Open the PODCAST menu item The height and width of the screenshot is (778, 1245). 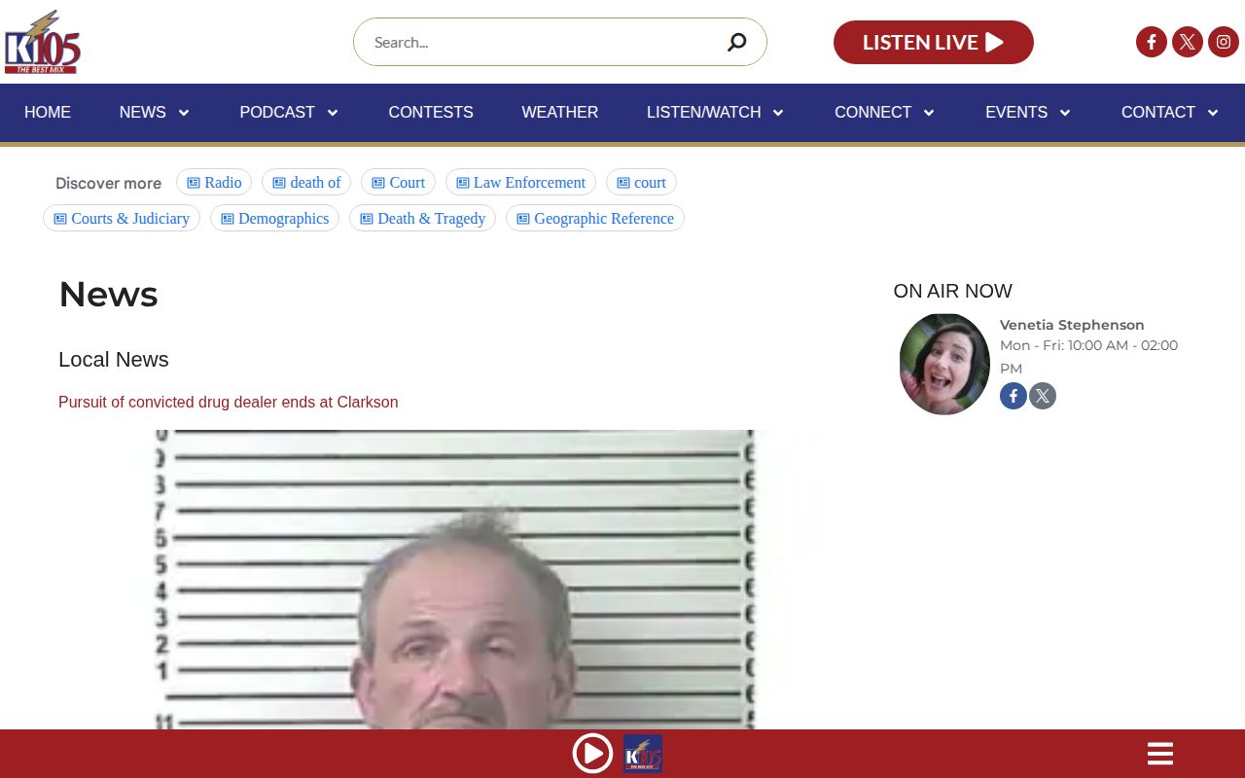point(277,113)
